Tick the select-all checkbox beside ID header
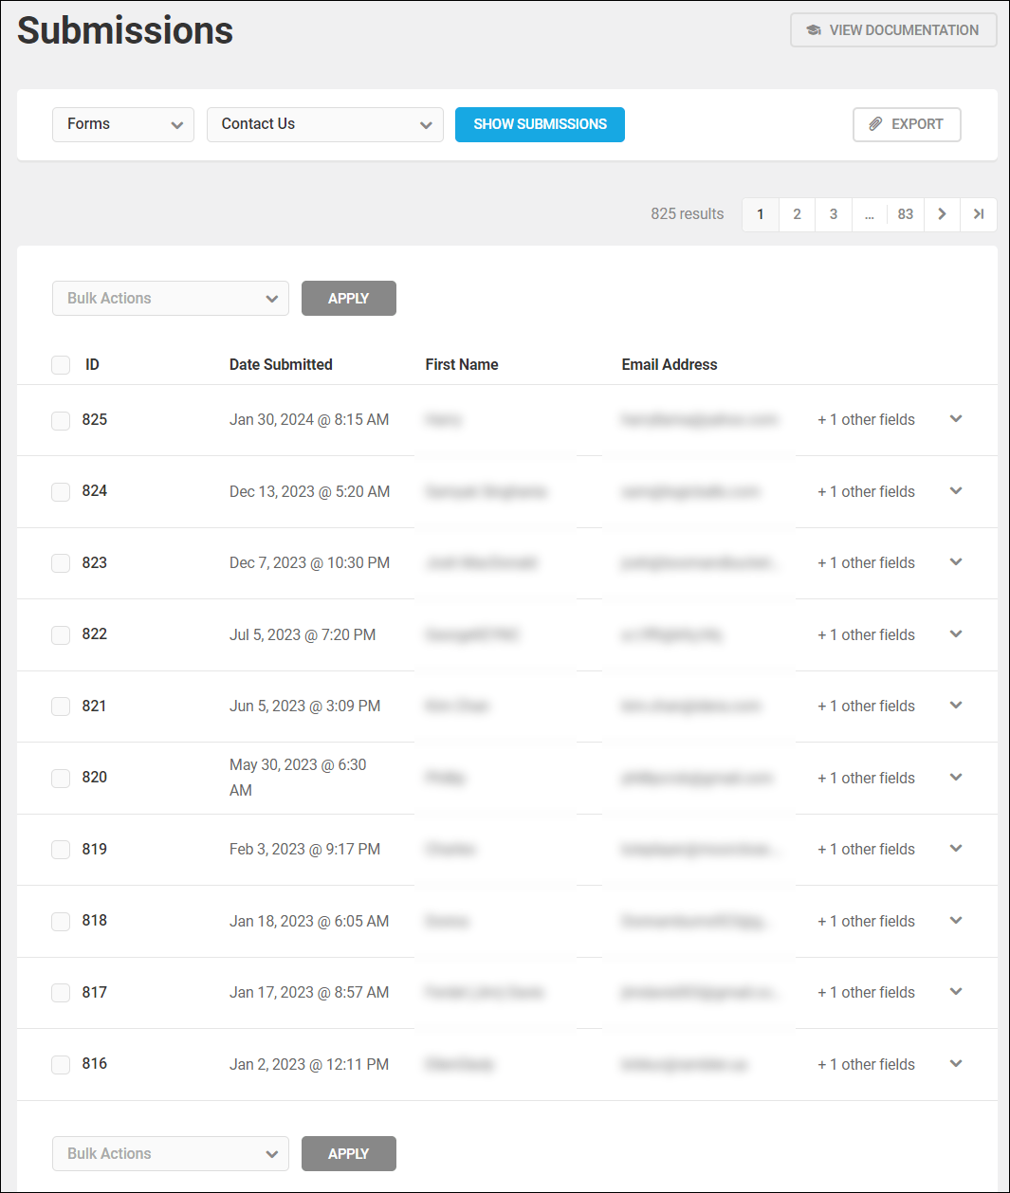Image resolution: width=1010 pixels, height=1193 pixels. [61, 365]
